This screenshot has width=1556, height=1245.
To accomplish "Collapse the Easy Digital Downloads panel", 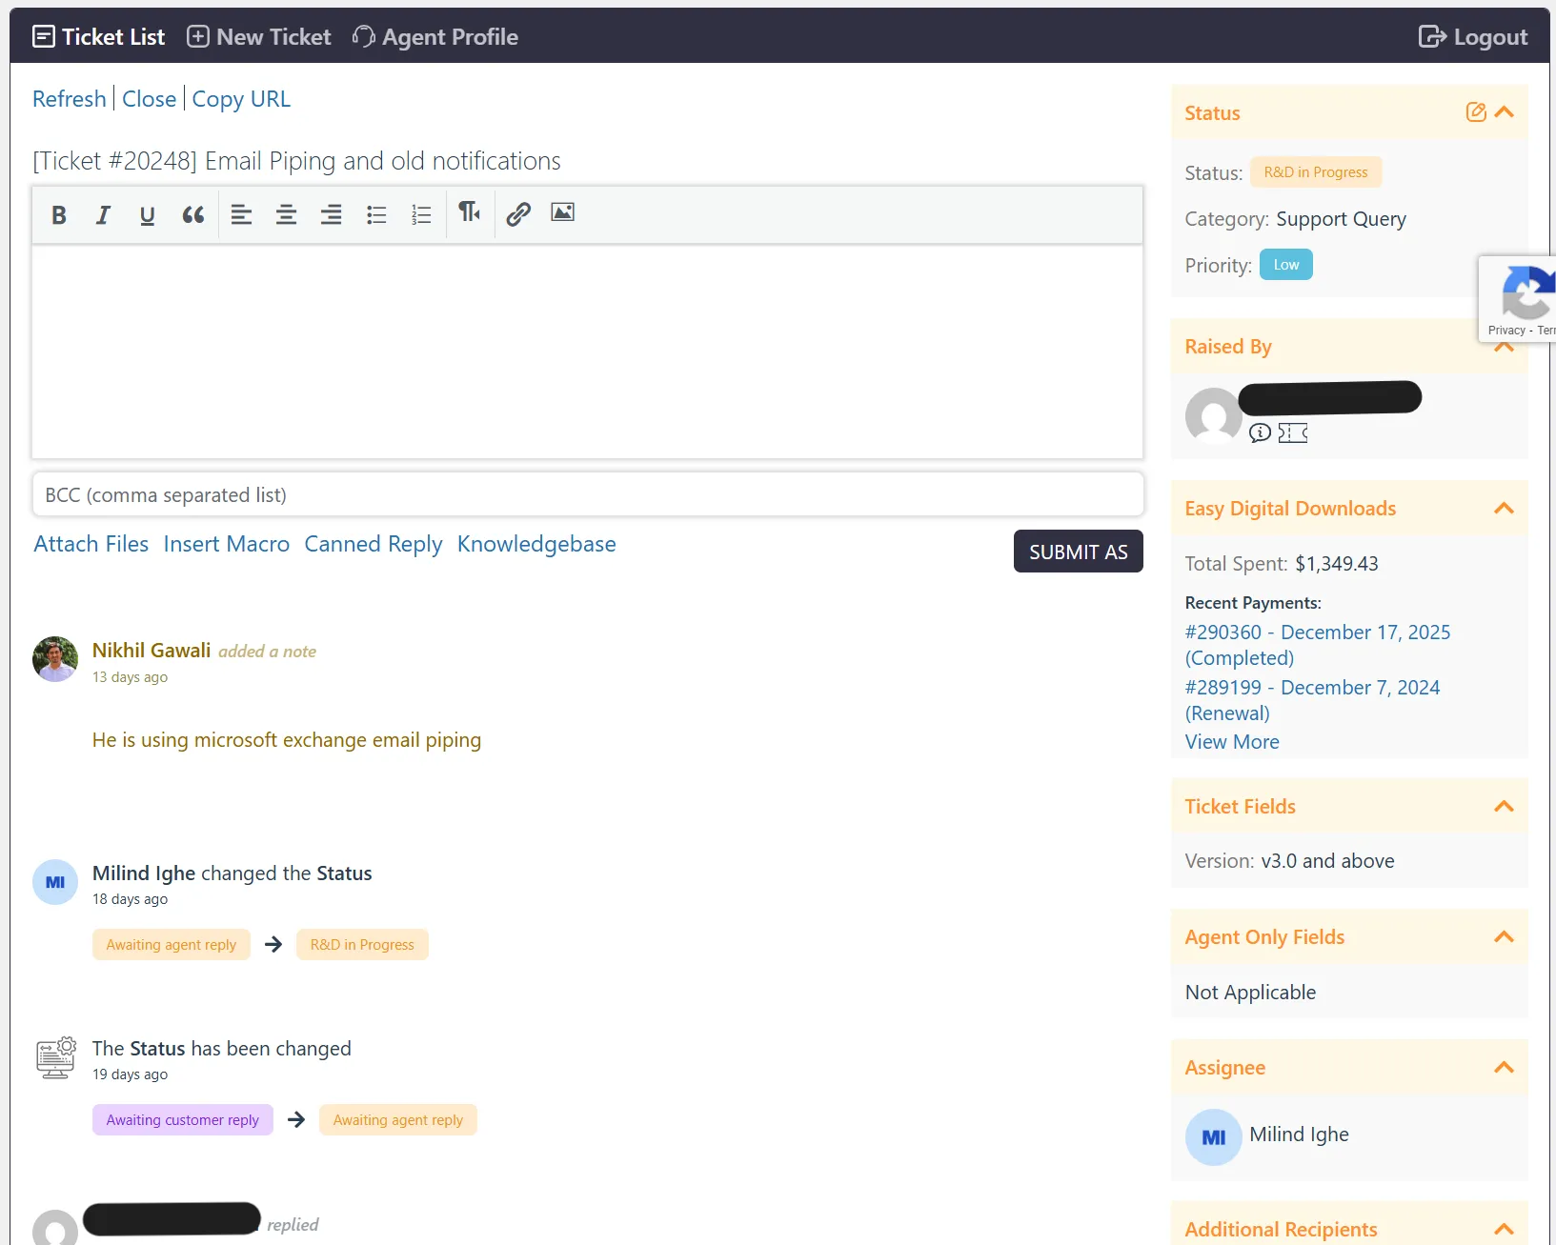I will (x=1504, y=509).
